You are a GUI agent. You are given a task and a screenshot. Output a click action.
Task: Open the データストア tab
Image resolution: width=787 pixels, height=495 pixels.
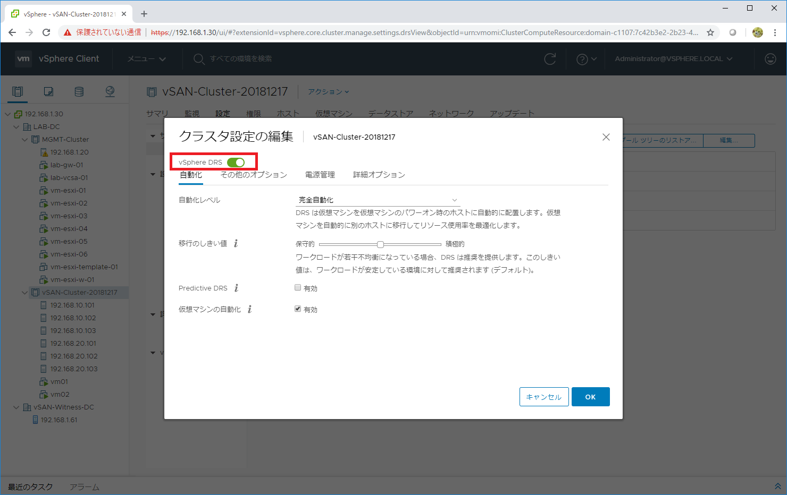[x=391, y=114]
